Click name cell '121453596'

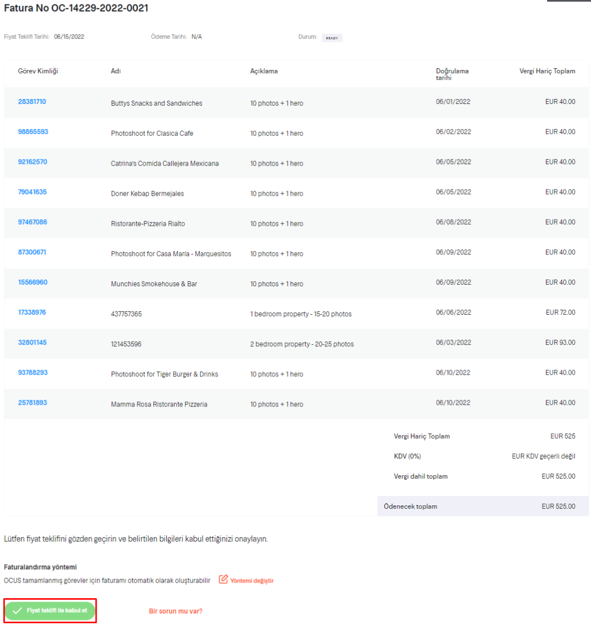pyautogui.click(x=126, y=344)
